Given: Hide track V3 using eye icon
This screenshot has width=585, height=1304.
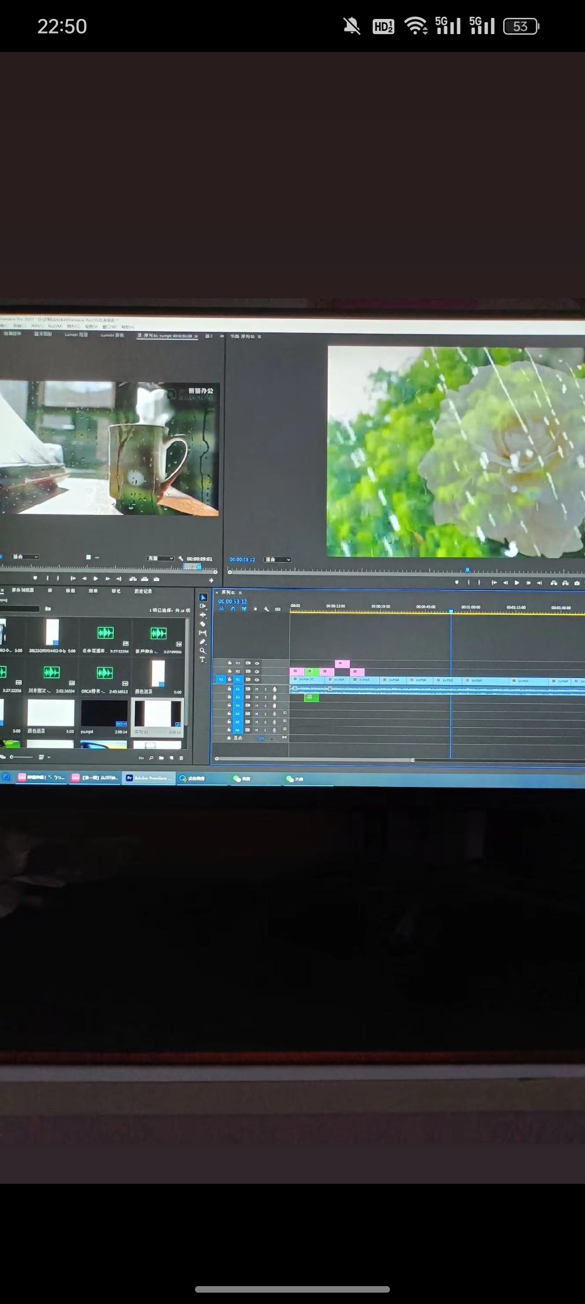Looking at the screenshot, I should [x=257, y=663].
